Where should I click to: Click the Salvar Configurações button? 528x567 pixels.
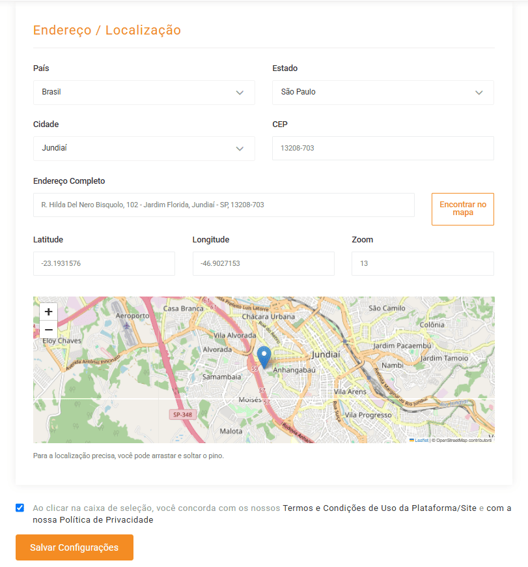pyautogui.click(x=74, y=547)
